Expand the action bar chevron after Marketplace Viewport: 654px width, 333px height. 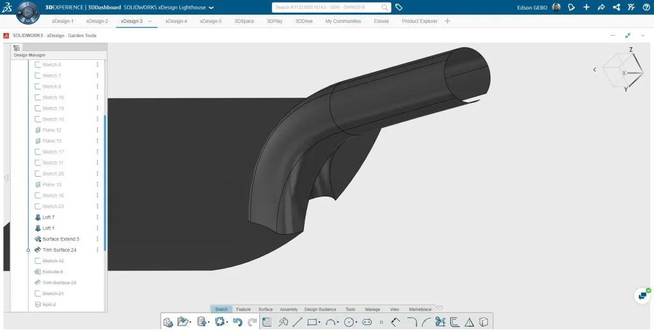coord(439,309)
